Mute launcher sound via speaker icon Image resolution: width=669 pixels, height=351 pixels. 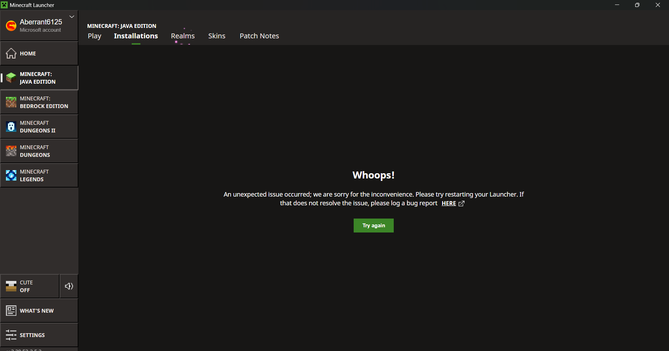click(x=69, y=286)
